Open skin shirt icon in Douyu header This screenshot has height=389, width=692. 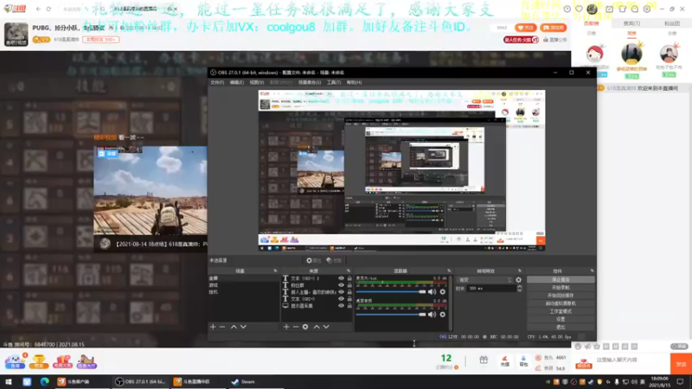tap(622, 9)
